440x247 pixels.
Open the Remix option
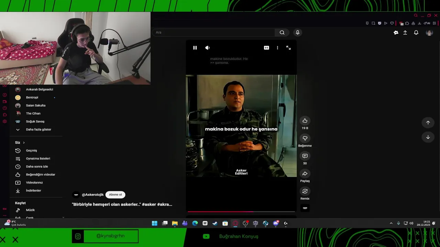[x=305, y=191]
